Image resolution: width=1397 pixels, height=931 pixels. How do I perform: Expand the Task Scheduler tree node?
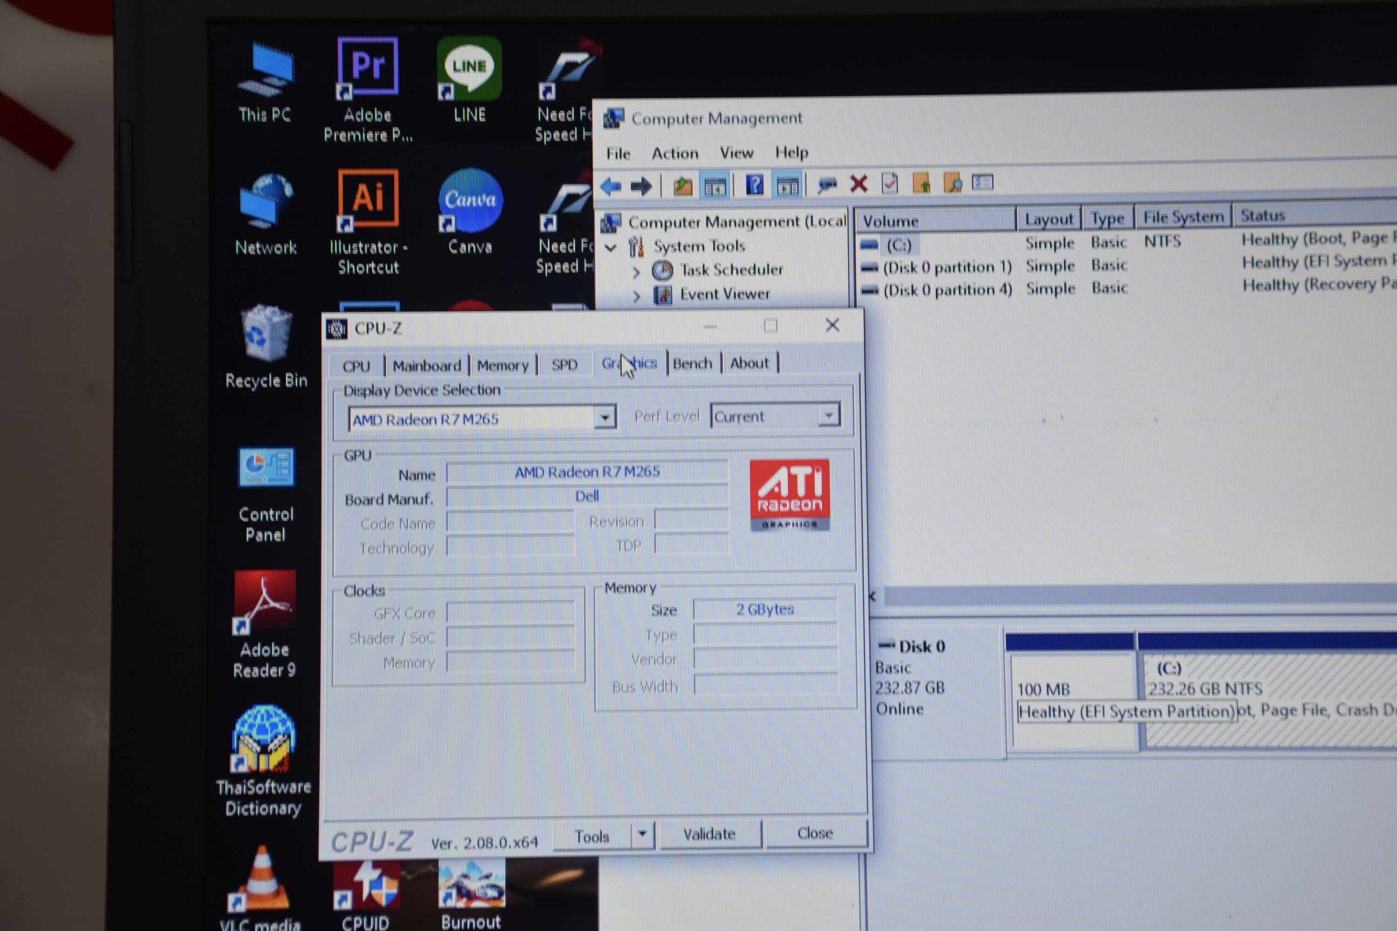pos(636,272)
